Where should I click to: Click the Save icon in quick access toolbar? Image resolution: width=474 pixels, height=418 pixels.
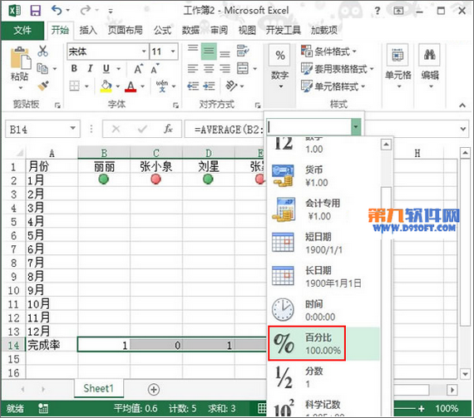tap(36, 11)
